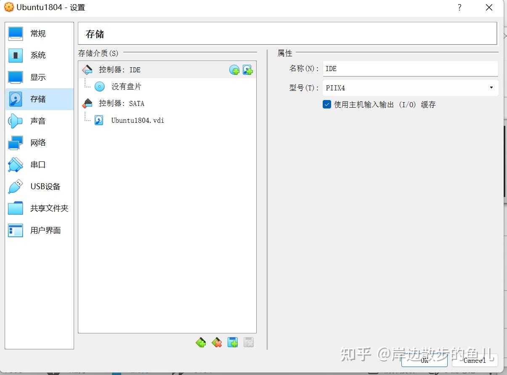This screenshot has width=507, height=375.
Task: Open the 常规 (General) settings category
Action: pyautogui.click(x=40, y=34)
